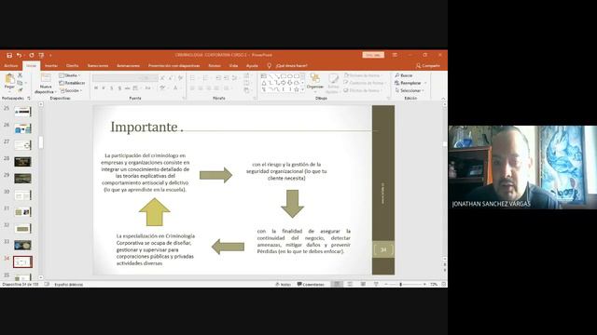Select slide 28 thumbnail

(22, 162)
